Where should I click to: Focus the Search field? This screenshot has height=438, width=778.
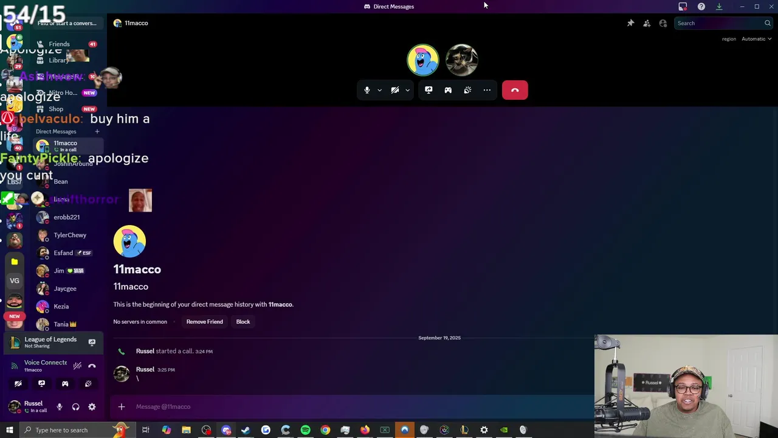pyautogui.click(x=723, y=23)
